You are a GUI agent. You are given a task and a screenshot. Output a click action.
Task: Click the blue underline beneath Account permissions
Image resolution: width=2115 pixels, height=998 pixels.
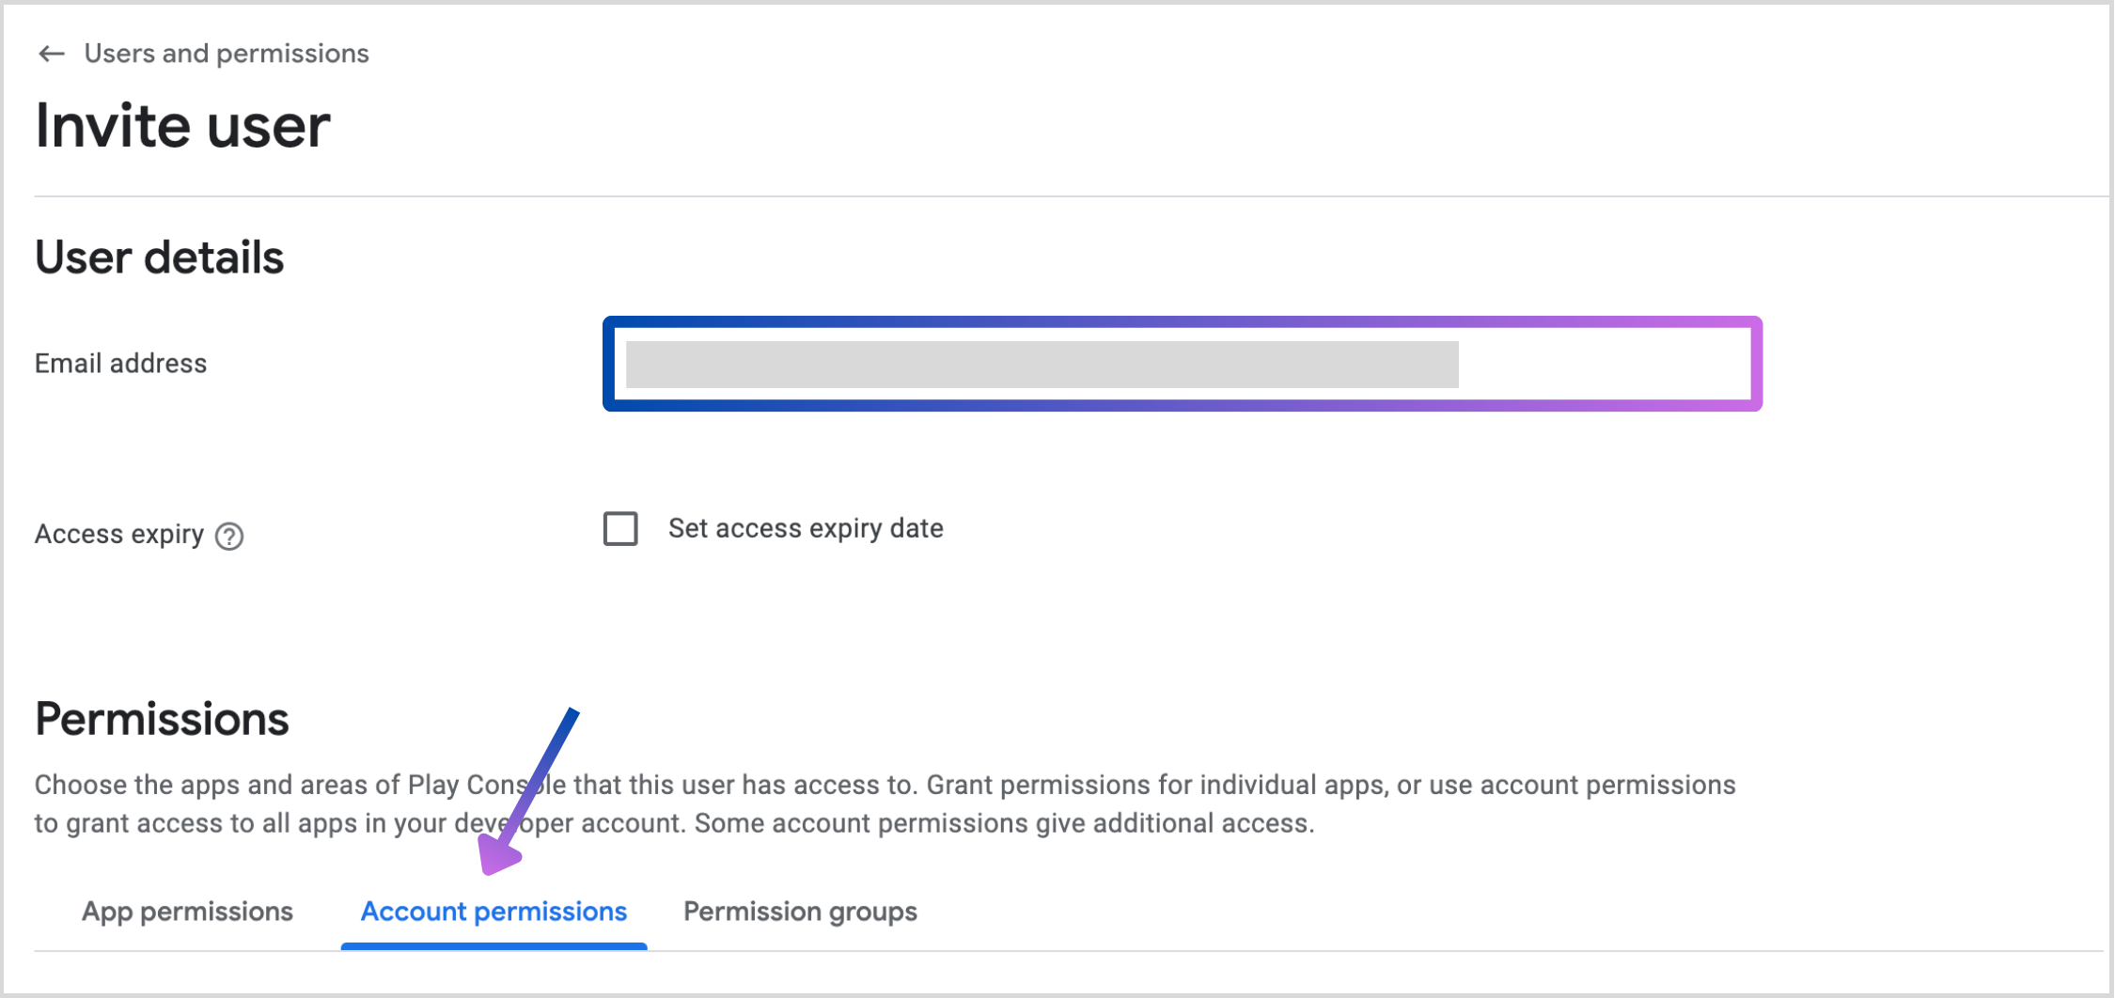click(x=493, y=946)
